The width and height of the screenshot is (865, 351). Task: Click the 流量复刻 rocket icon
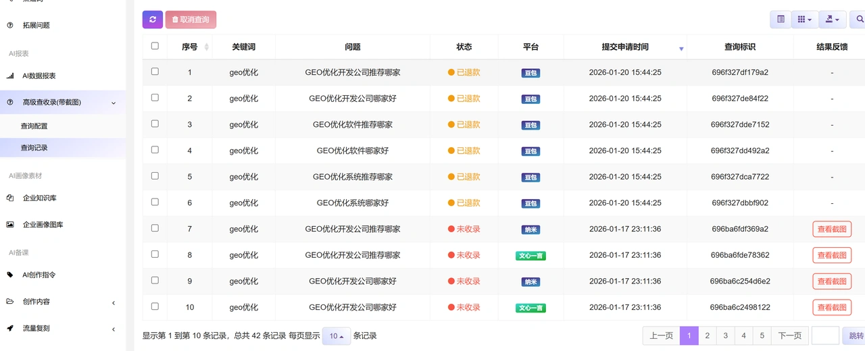[x=10, y=328]
